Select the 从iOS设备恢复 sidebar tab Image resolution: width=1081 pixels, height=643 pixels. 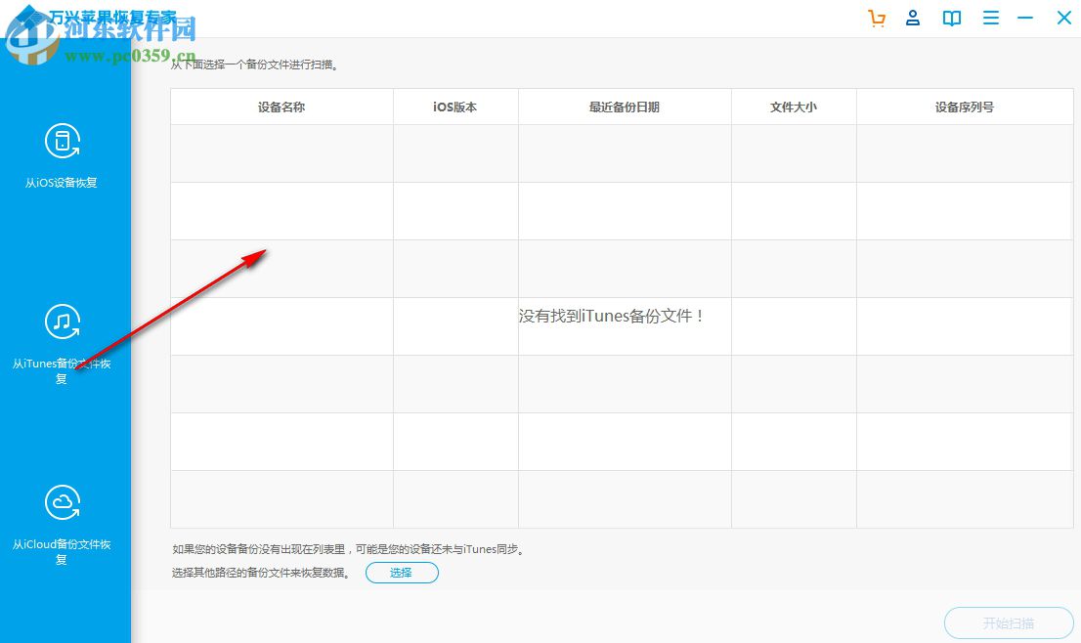click(62, 156)
